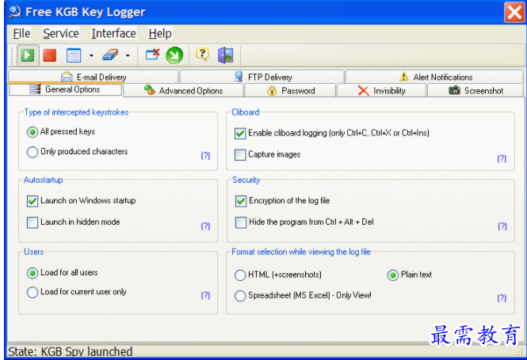Expand the eraser dropdown arrow
Screen dimensions: 527x360
point(128,55)
